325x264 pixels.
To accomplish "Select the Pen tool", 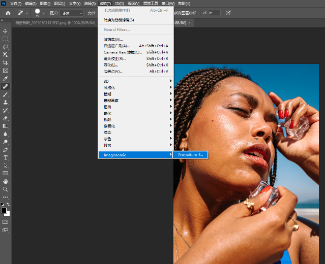I will [x=6, y=150].
